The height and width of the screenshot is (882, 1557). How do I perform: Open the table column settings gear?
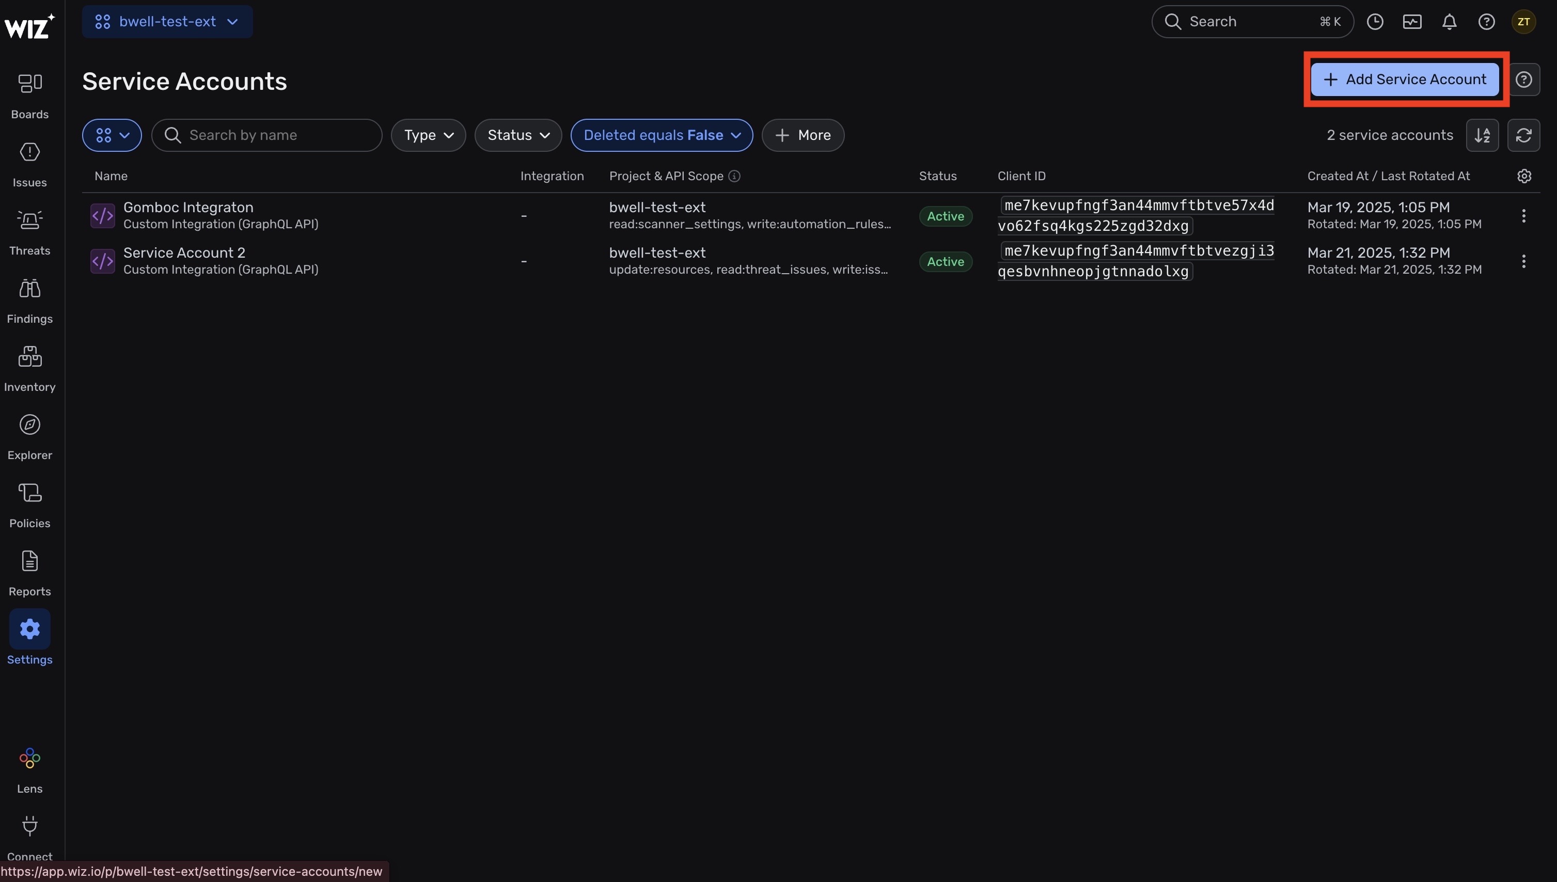pos(1524,176)
